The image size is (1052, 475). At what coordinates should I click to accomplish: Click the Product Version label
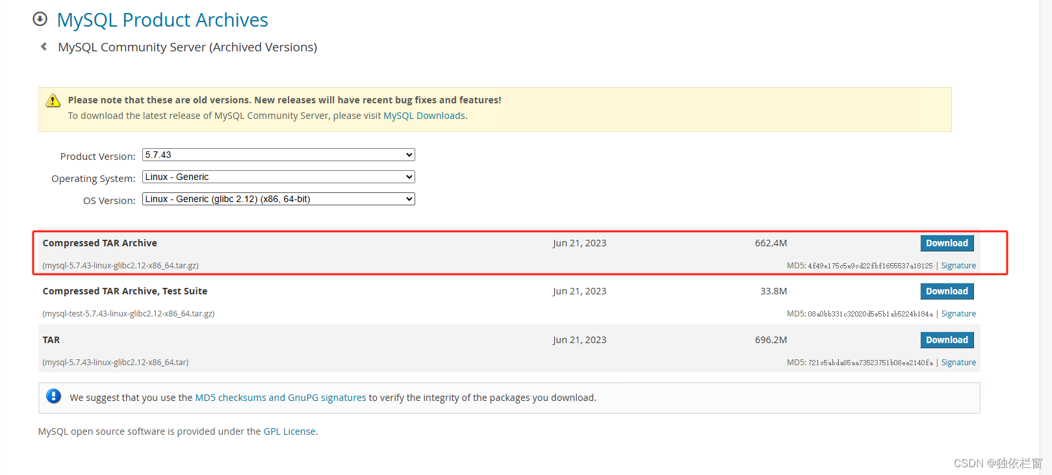97,157
